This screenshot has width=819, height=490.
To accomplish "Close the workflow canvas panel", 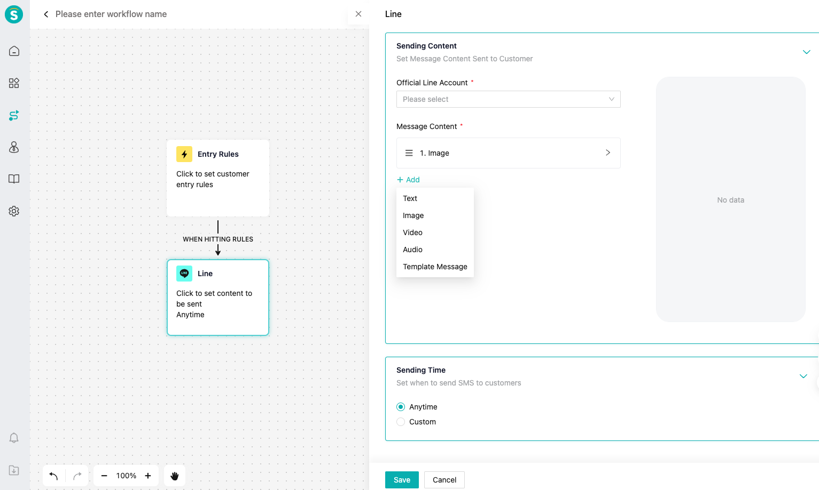I will pos(358,14).
